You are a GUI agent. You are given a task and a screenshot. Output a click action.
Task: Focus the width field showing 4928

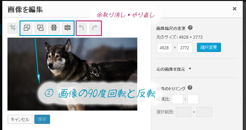click(165, 48)
